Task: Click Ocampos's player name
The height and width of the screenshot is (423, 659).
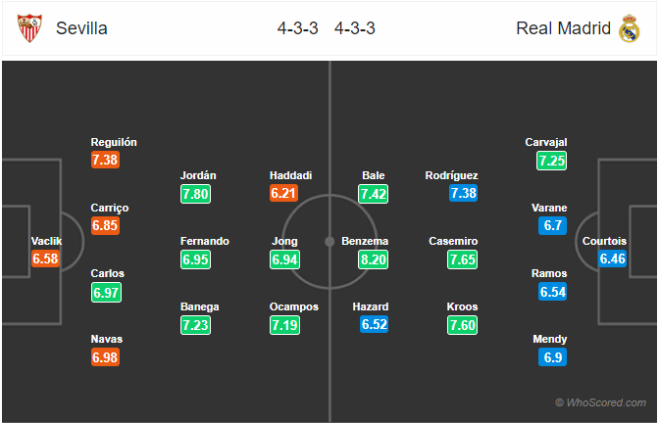Action: (294, 306)
